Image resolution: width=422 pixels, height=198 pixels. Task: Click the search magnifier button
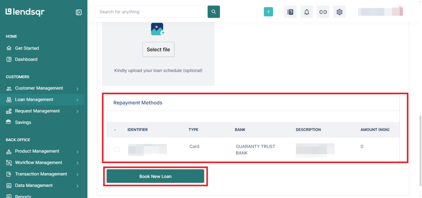tap(214, 12)
